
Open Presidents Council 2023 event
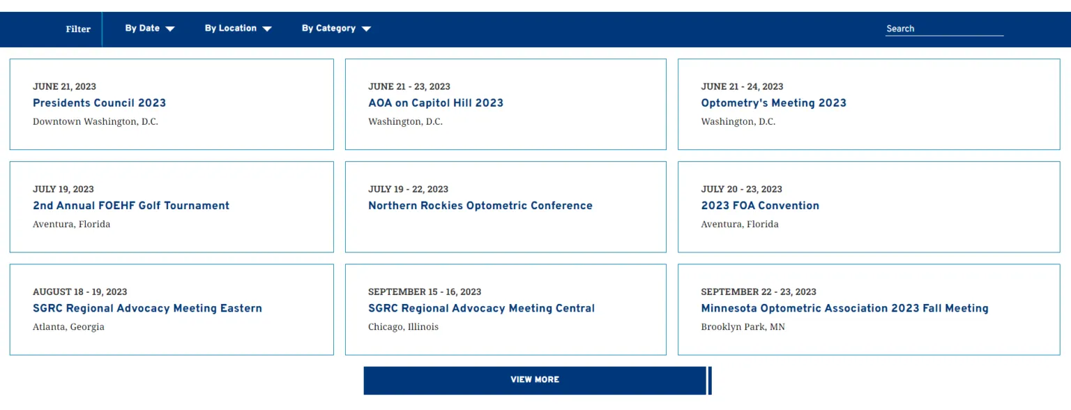point(99,103)
